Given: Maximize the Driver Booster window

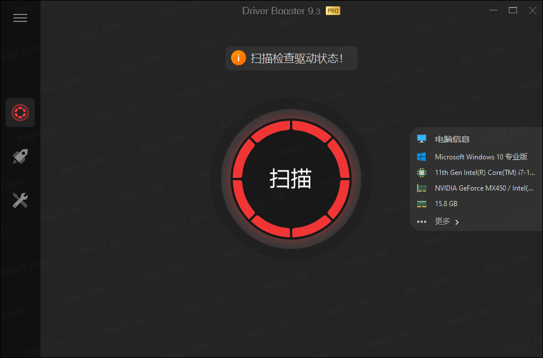Looking at the screenshot, I should tap(513, 10).
